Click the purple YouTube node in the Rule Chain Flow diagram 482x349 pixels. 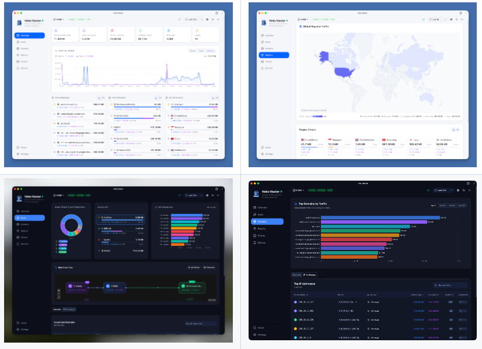77,288
